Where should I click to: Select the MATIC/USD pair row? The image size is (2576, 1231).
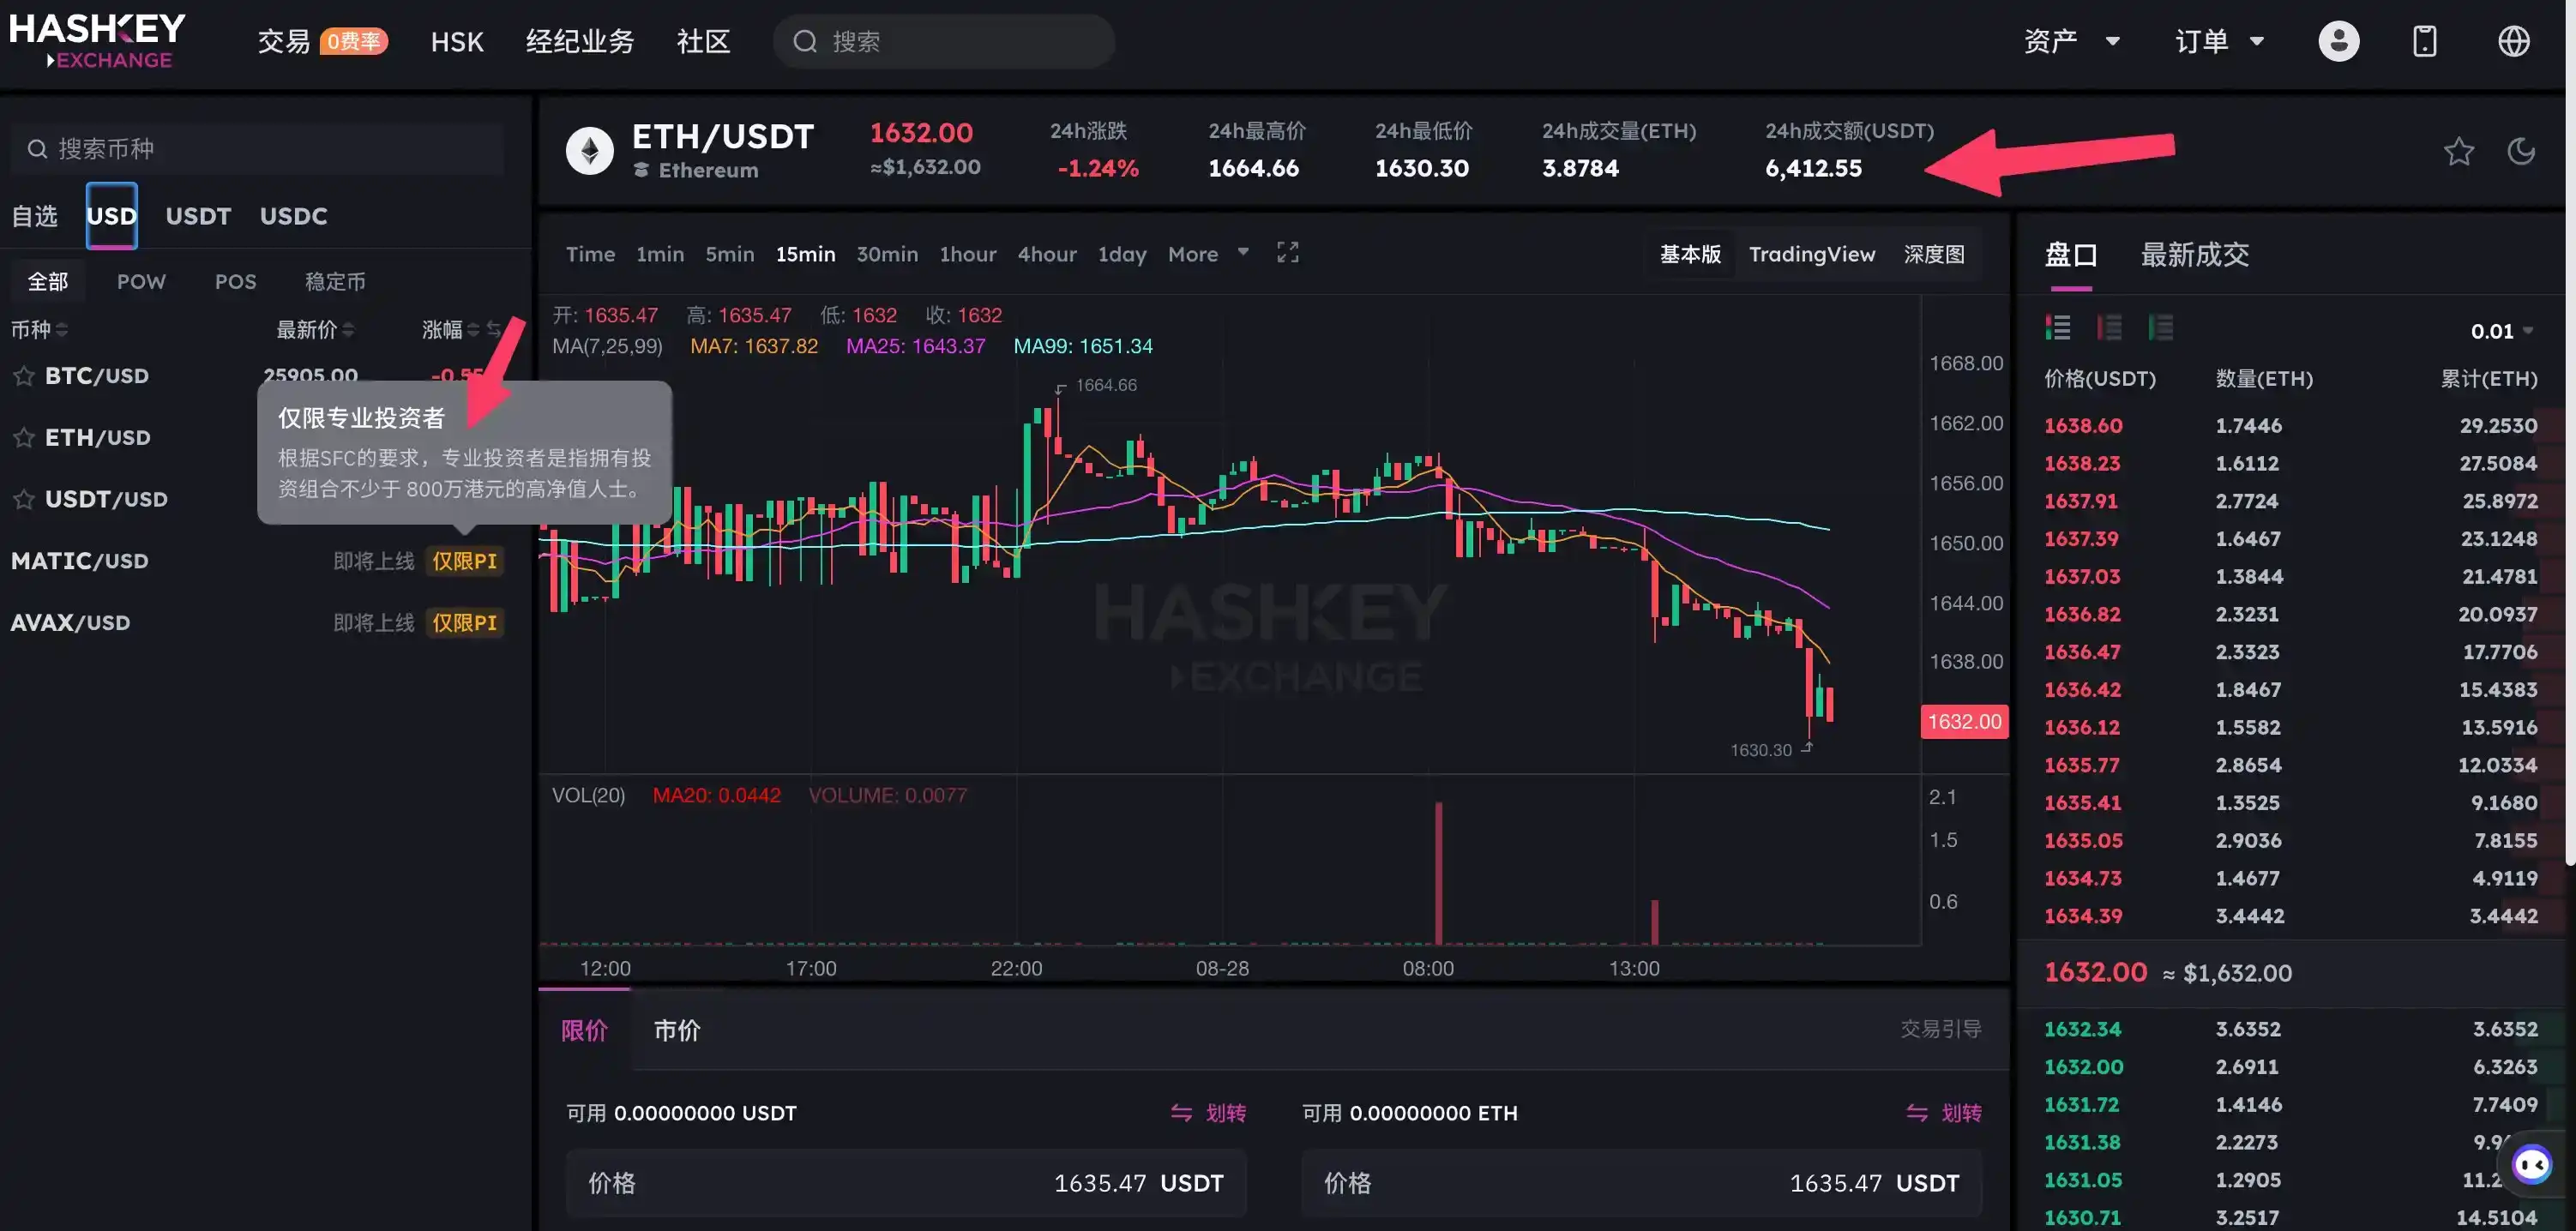tap(258, 561)
